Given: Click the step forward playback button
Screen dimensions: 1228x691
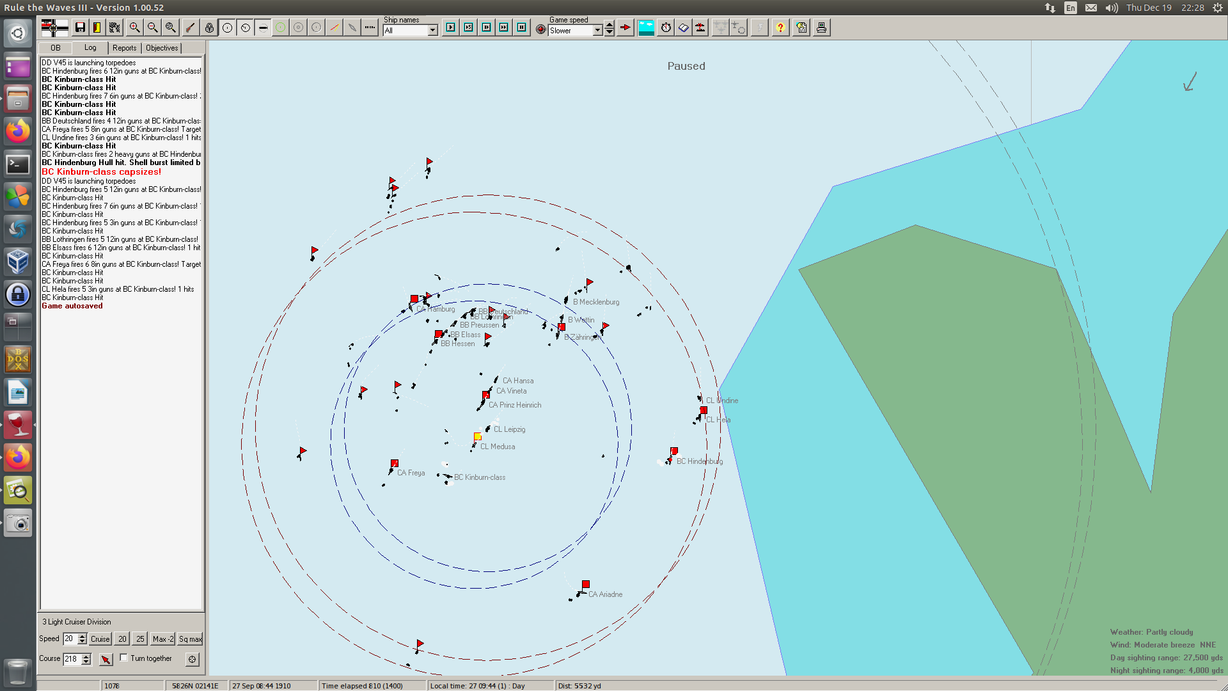Looking at the screenshot, I should (487, 28).
